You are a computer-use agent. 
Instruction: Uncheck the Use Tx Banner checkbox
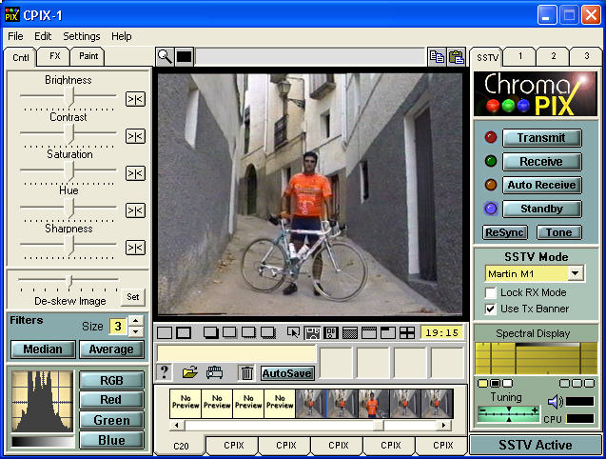coord(491,309)
